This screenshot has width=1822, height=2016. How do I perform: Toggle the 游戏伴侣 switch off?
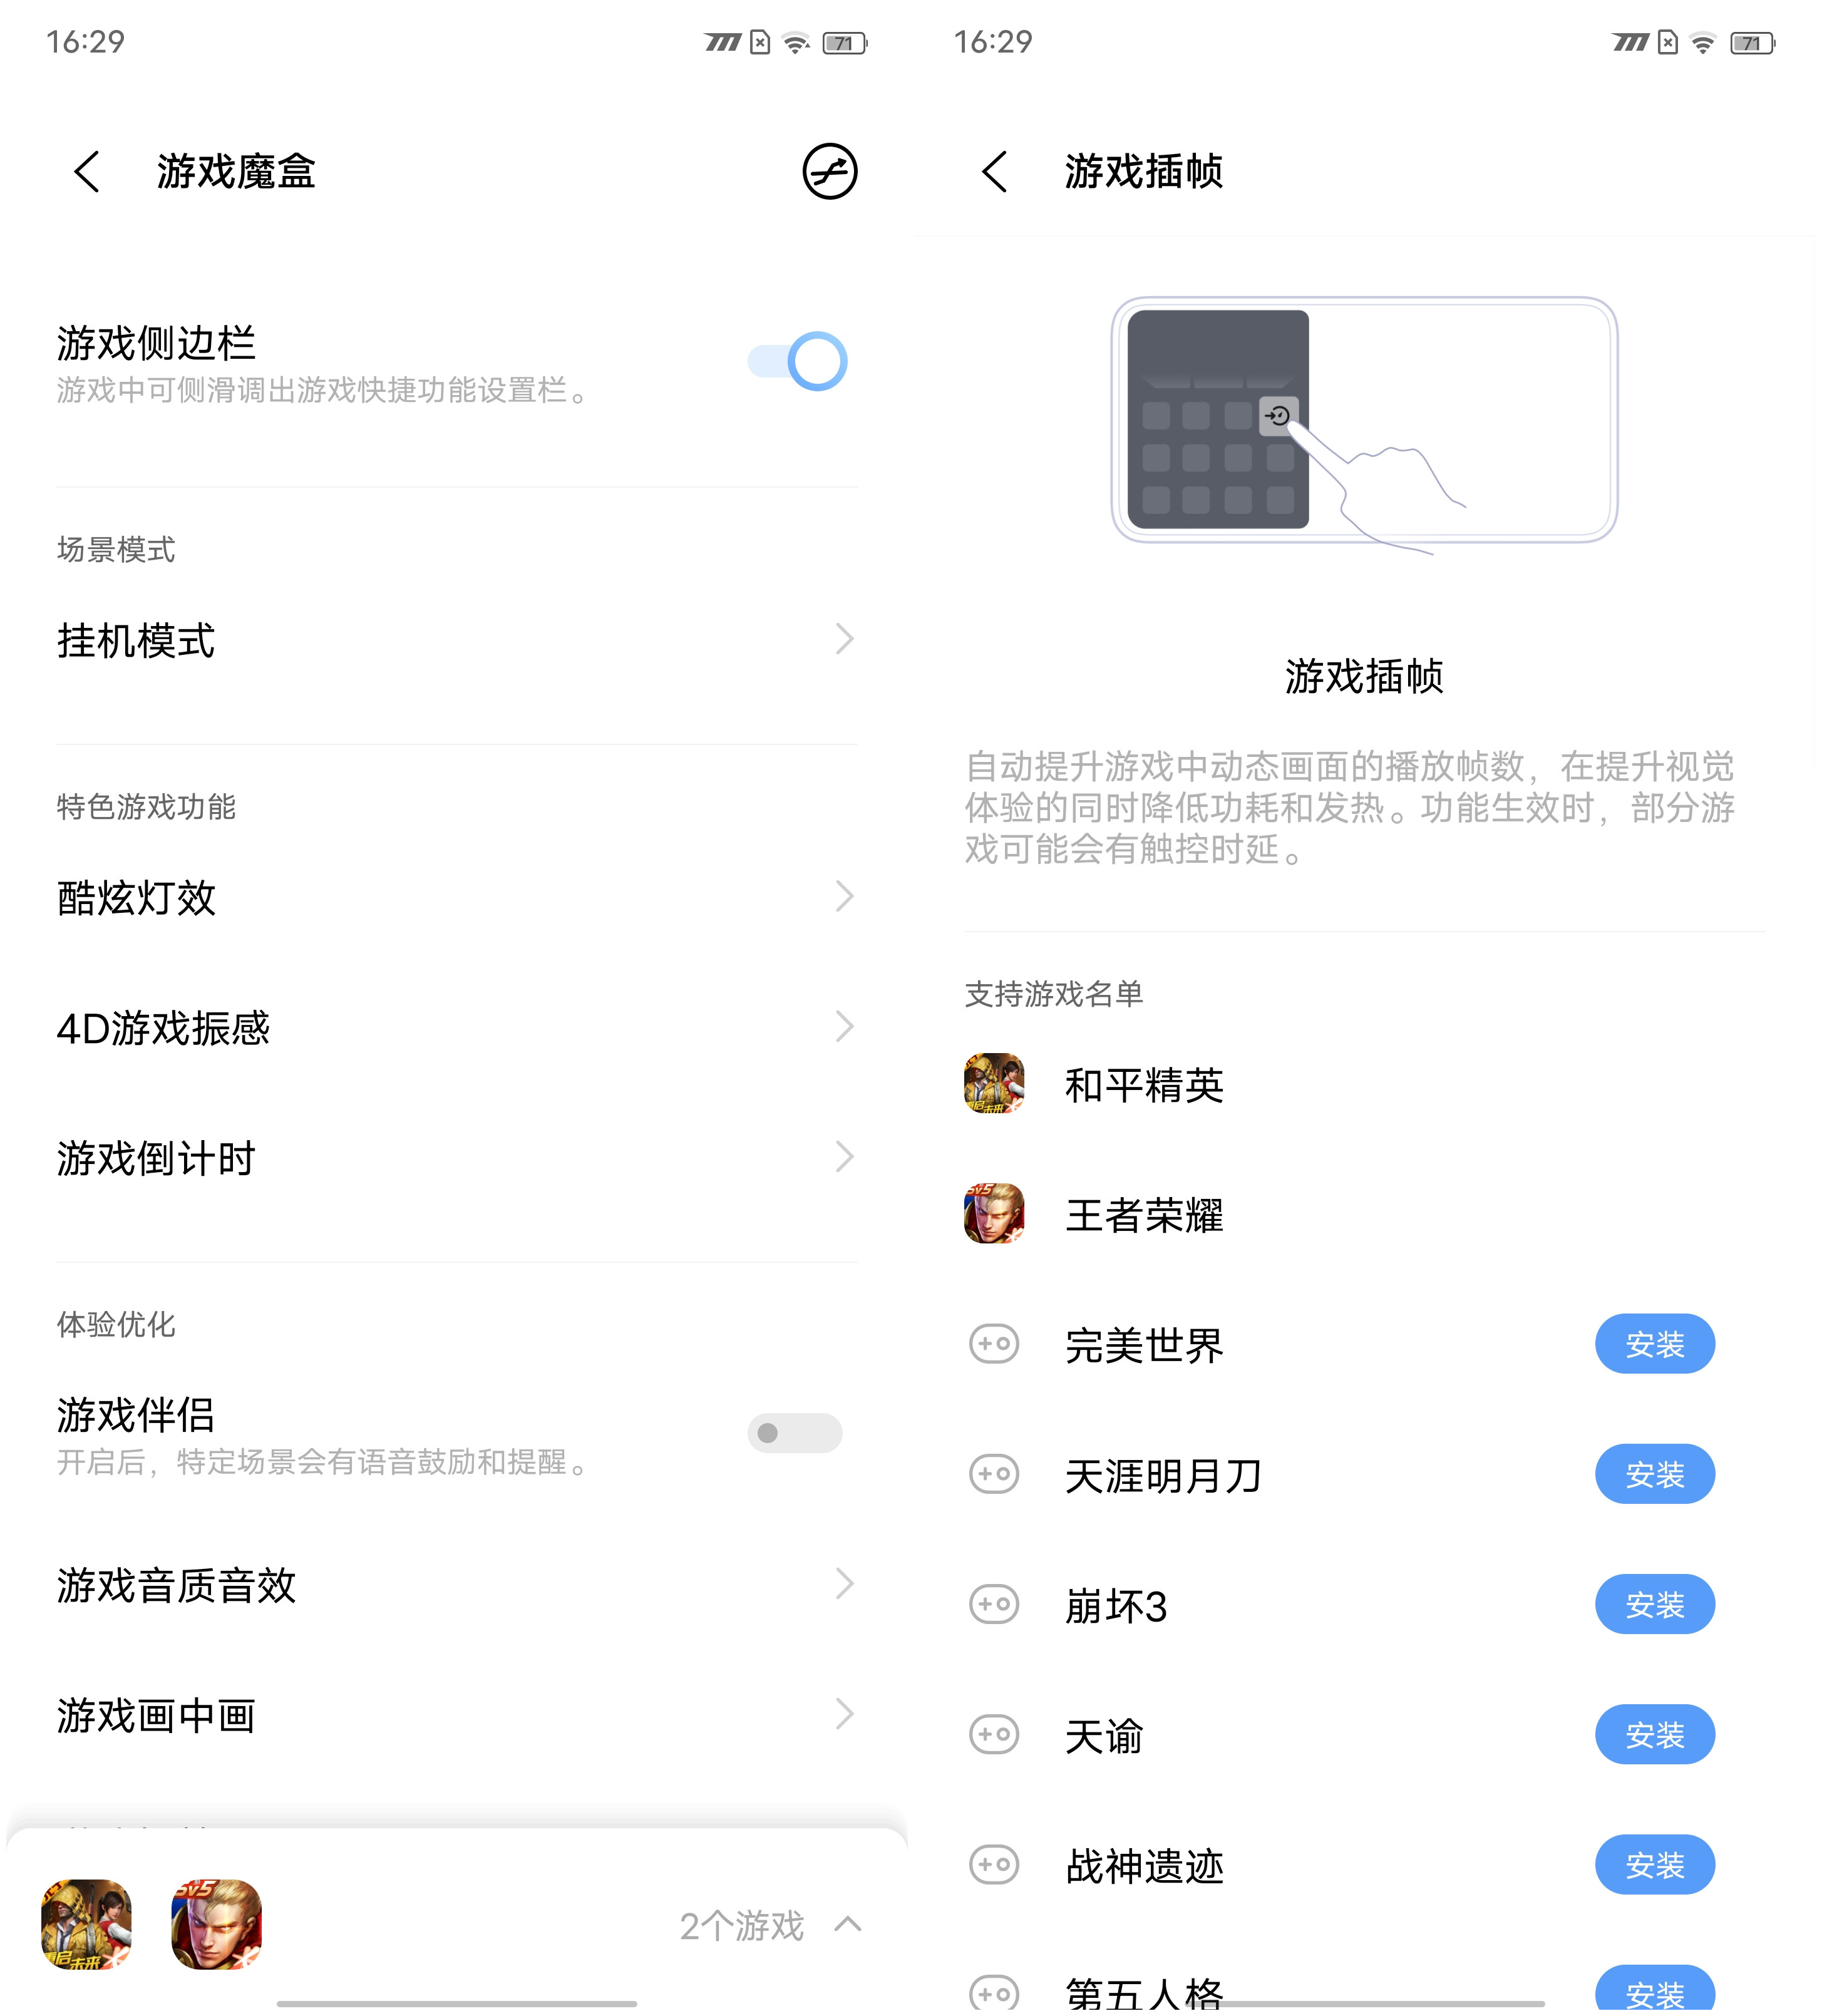[x=789, y=1433]
